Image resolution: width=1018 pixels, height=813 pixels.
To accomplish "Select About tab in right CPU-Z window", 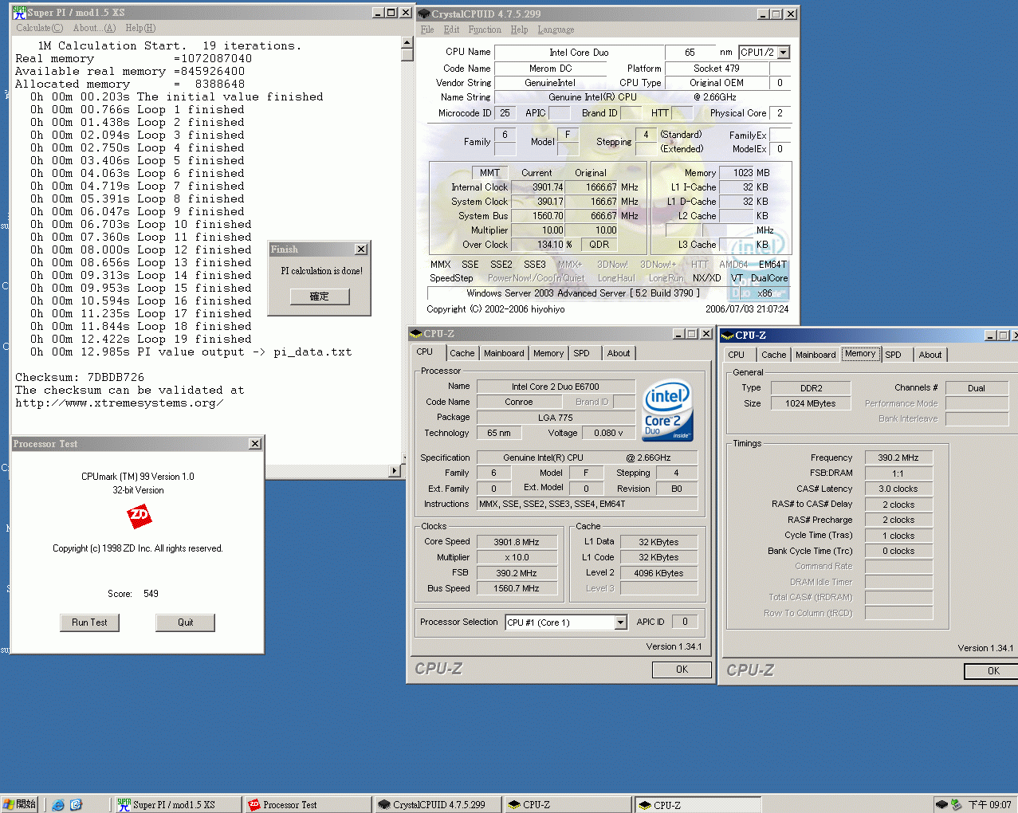I will (930, 355).
